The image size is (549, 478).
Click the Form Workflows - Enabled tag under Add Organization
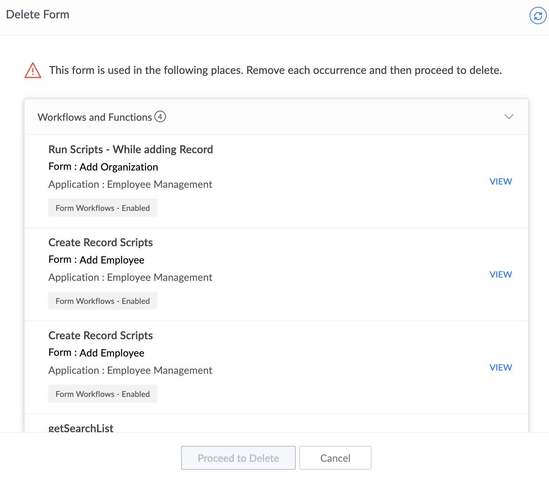click(103, 208)
